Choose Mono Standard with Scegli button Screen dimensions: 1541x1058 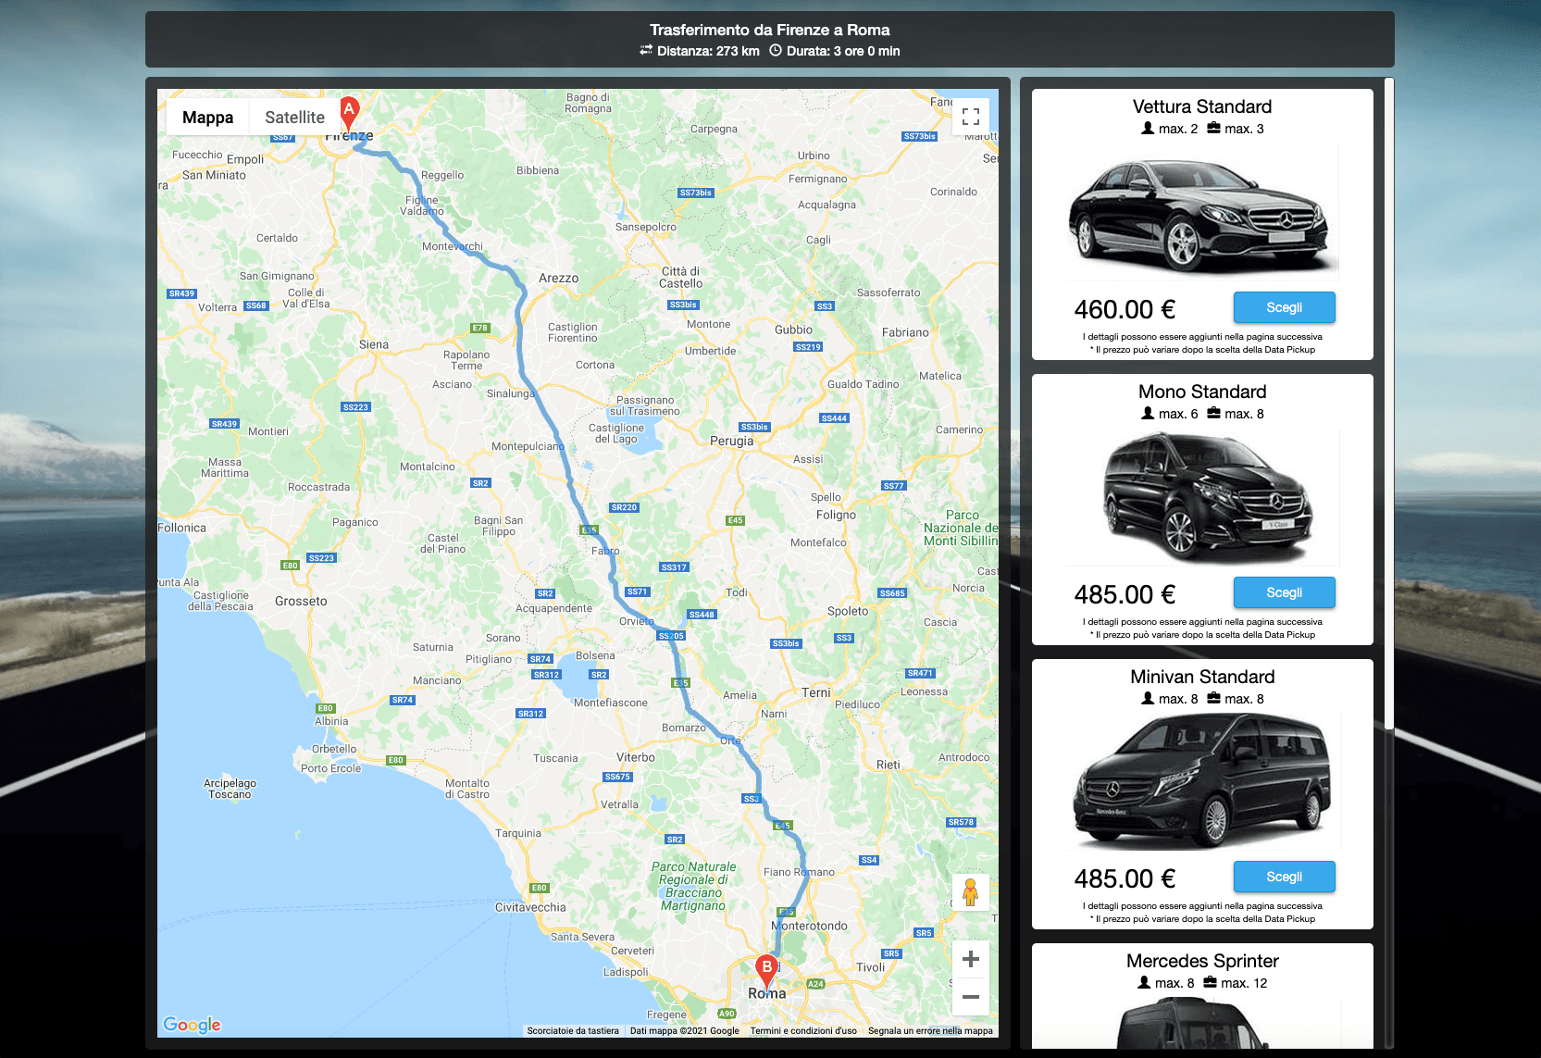[1284, 592]
